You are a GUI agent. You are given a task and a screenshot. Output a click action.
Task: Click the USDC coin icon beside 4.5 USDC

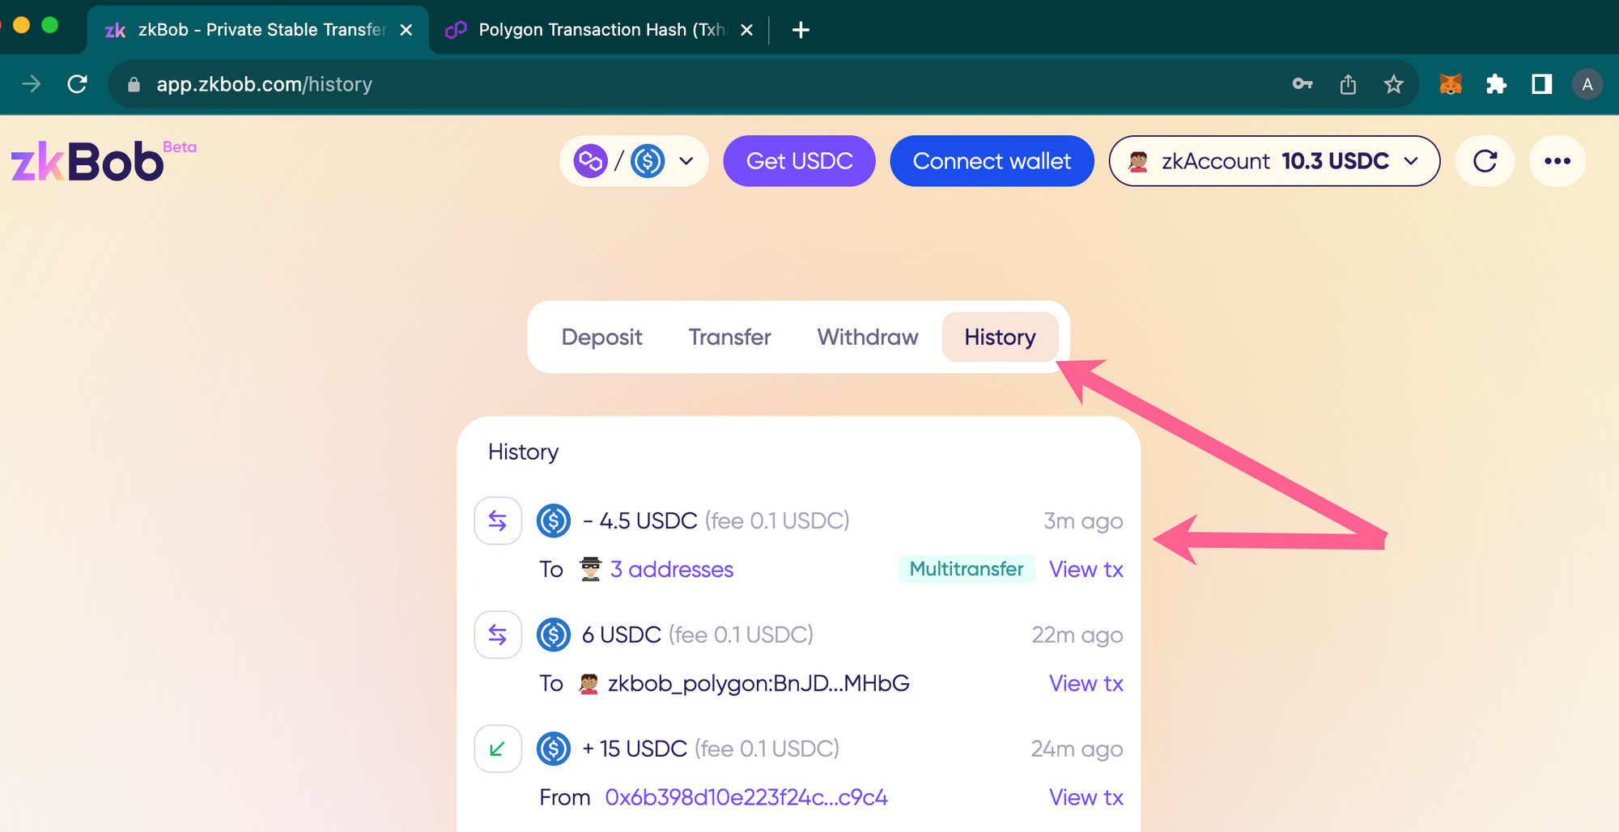pos(554,520)
